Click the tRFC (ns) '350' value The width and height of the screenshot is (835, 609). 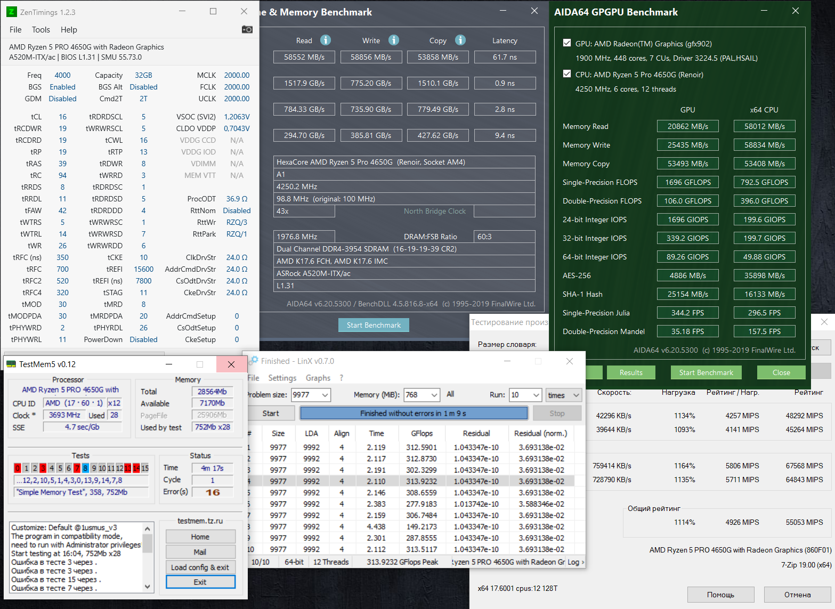[x=62, y=257]
